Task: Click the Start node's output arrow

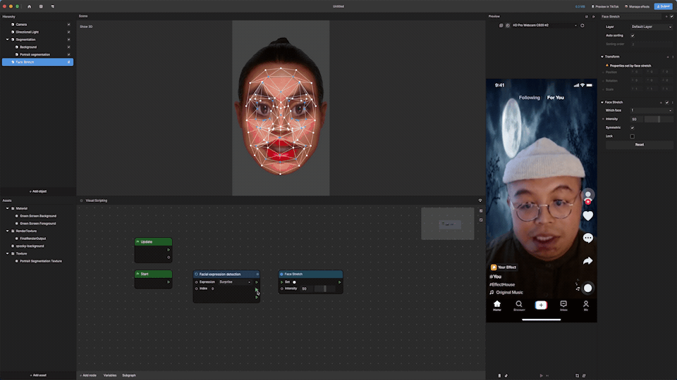Action: coord(168,282)
